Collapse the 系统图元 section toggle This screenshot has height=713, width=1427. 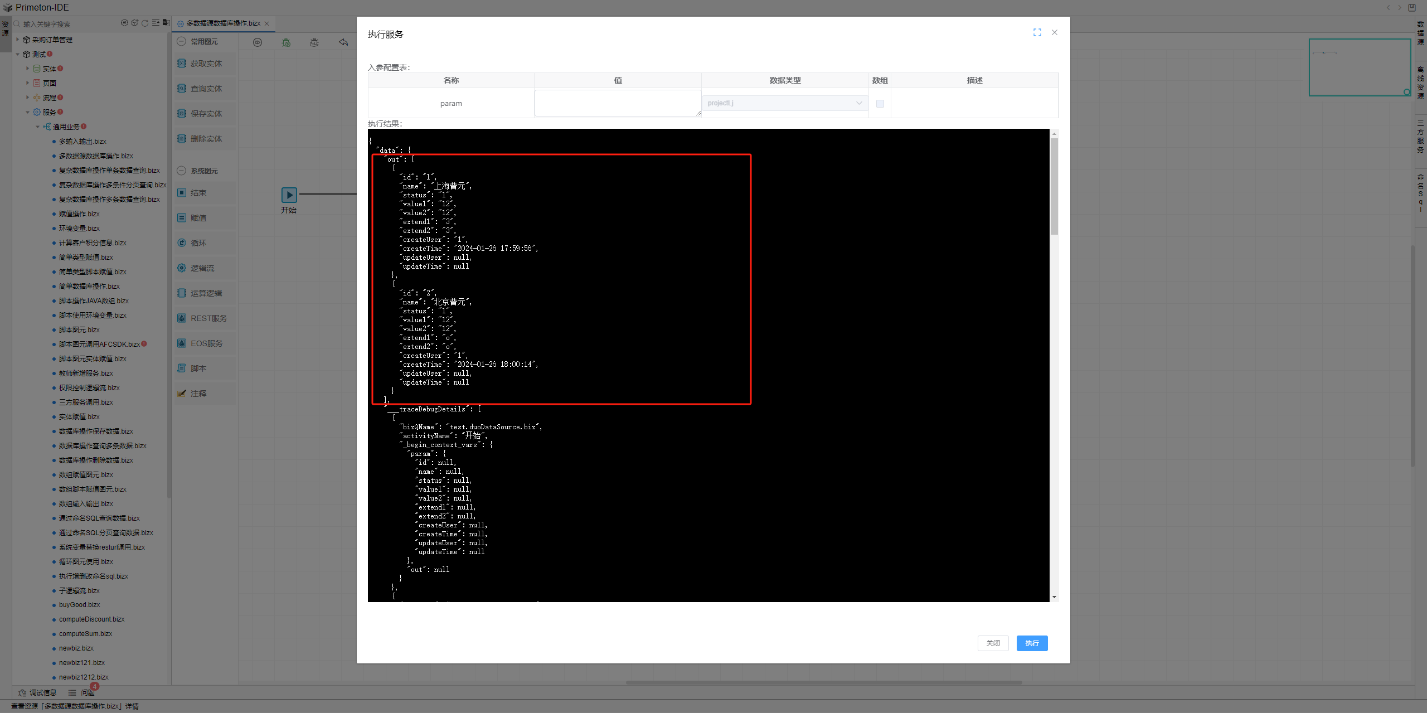click(x=181, y=171)
